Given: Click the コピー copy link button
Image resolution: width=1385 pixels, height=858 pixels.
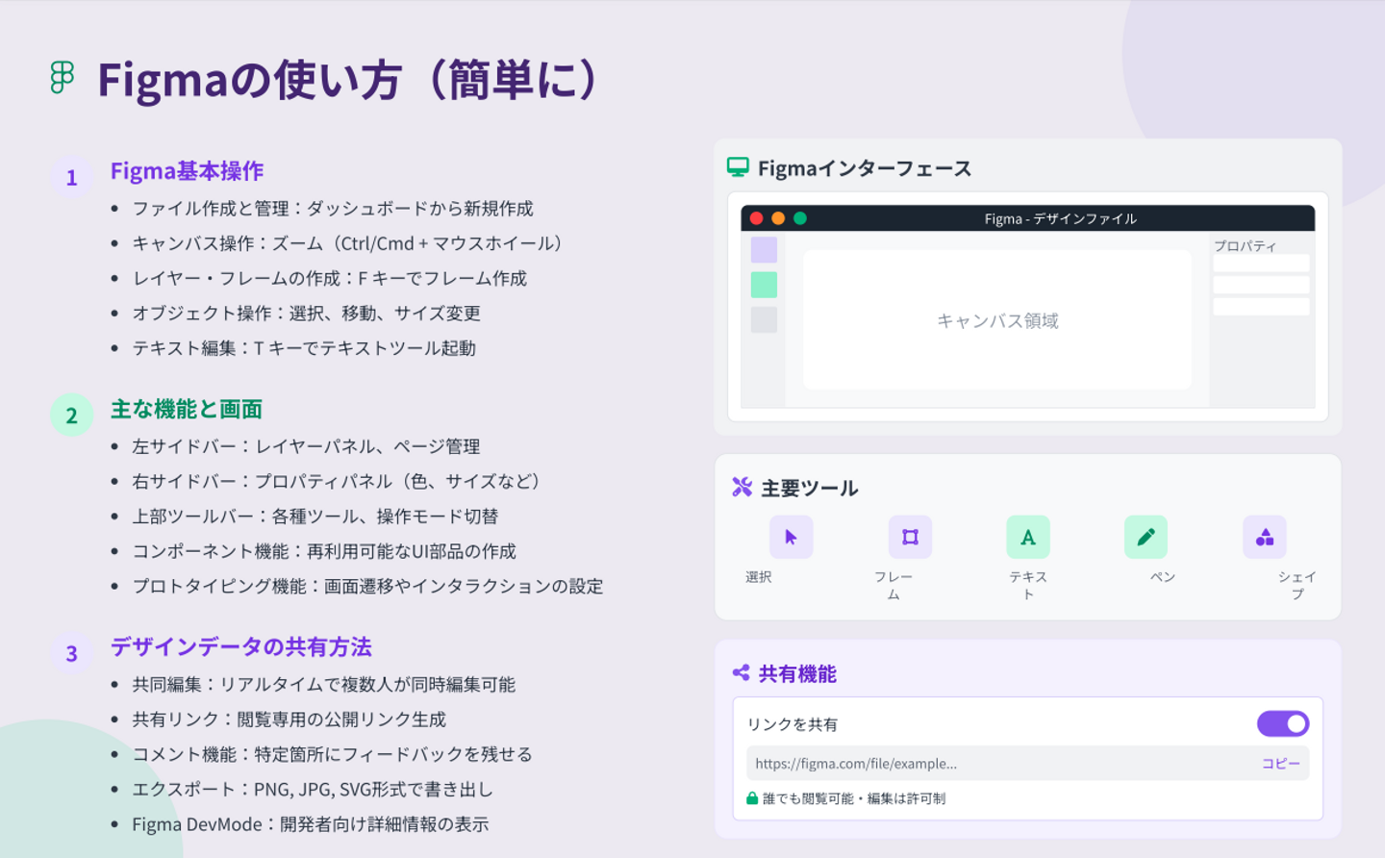Looking at the screenshot, I should click(1281, 763).
